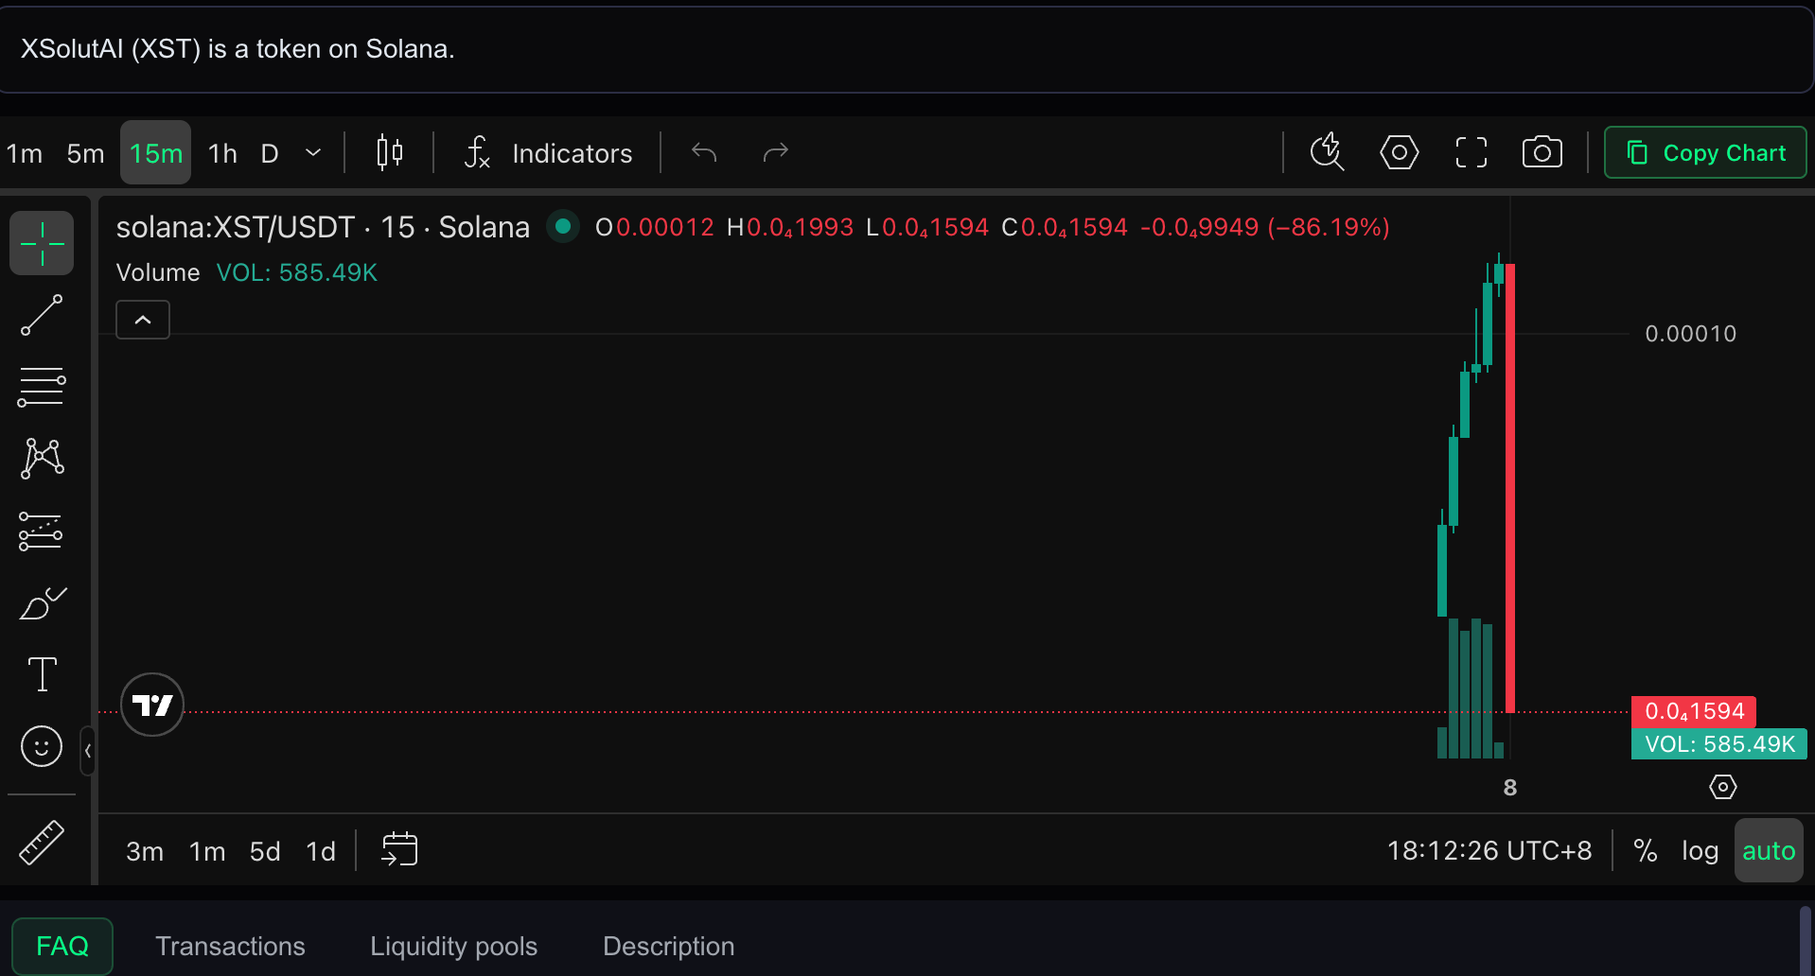The image size is (1815, 976).
Task: Switch to the Transactions tab
Action: [230, 946]
